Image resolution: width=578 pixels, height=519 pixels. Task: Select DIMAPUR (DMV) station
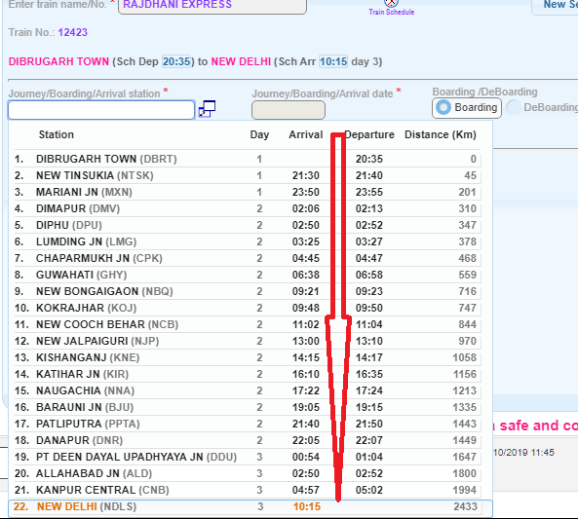[x=248, y=208]
